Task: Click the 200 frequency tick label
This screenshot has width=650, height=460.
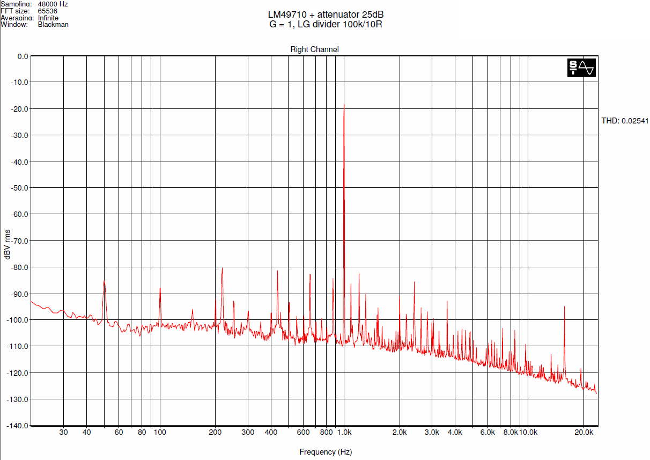Action: point(215,432)
